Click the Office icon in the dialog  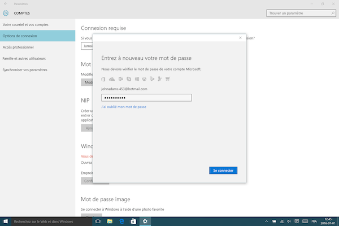[x=103, y=79]
